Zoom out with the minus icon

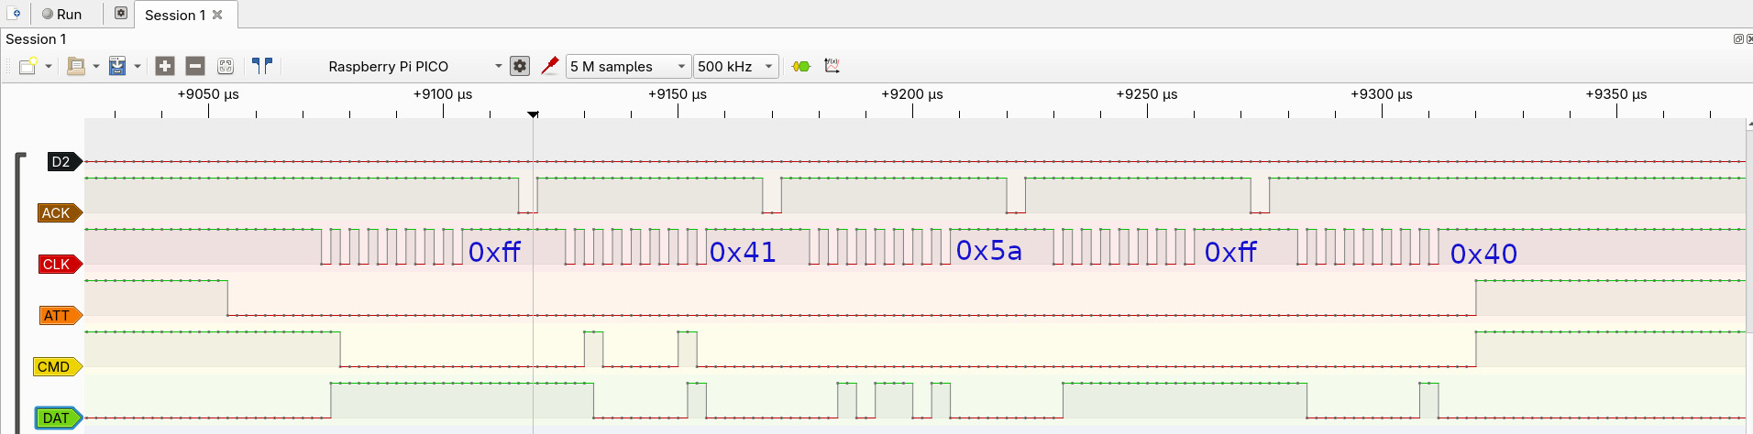(x=195, y=66)
